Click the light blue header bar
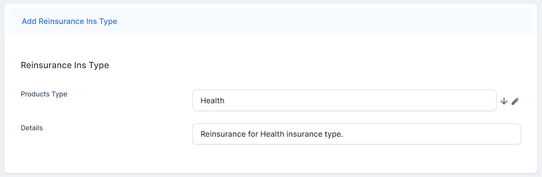542x177 pixels. pos(300,21)
